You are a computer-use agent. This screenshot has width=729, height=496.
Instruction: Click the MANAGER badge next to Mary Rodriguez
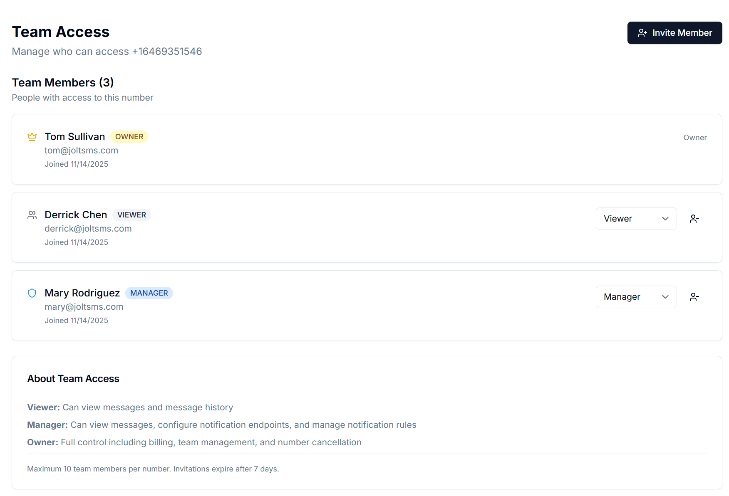(x=149, y=293)
